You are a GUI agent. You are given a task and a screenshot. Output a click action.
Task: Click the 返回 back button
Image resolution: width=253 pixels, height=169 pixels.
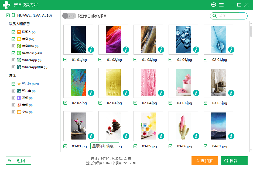point(18,160)
